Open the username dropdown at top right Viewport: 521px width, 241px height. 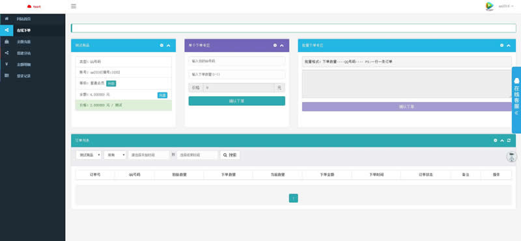point(506,6)
